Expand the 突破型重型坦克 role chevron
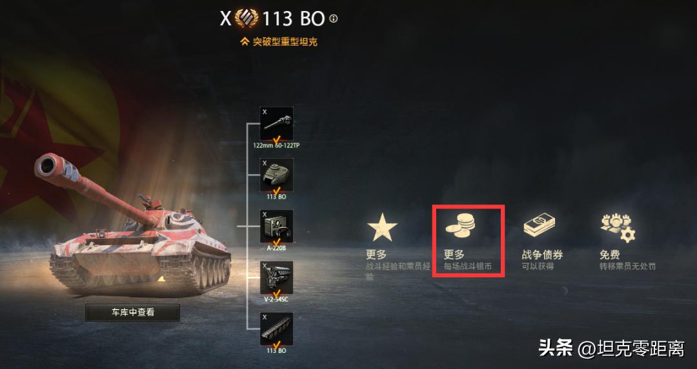The height and width of the screenshot is (369, 697). tap(244, 42)
